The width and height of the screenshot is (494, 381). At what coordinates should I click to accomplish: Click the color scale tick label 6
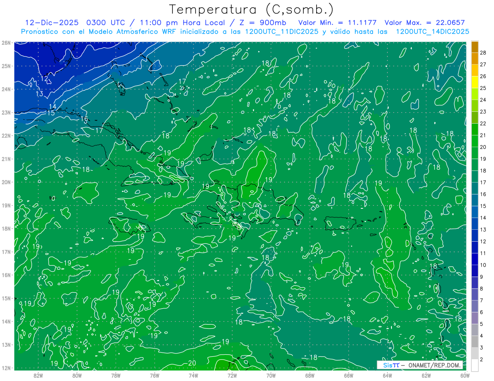482,312
